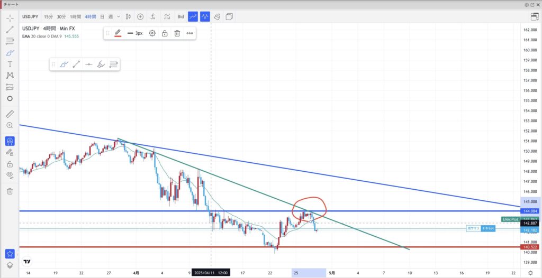
Task: Select brush in favorites toolbar
Action: (64, 64)
